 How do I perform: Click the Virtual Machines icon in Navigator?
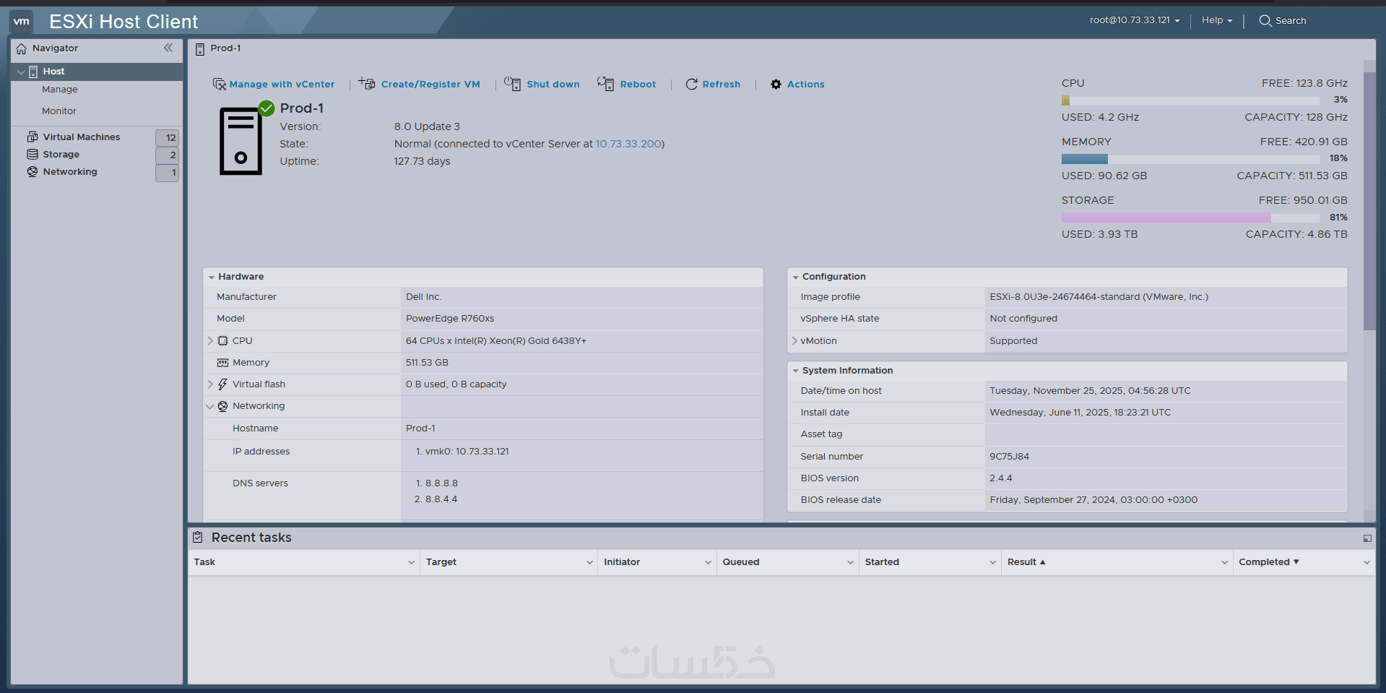pyautogui.click(x=33, y=137)
